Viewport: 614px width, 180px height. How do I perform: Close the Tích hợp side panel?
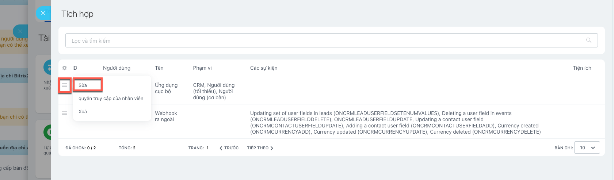[x=43, y=14]
